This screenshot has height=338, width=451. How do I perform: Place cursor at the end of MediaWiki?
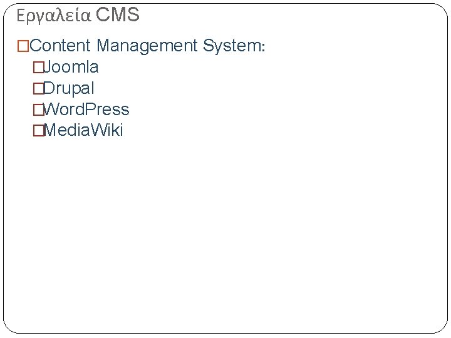123,130
